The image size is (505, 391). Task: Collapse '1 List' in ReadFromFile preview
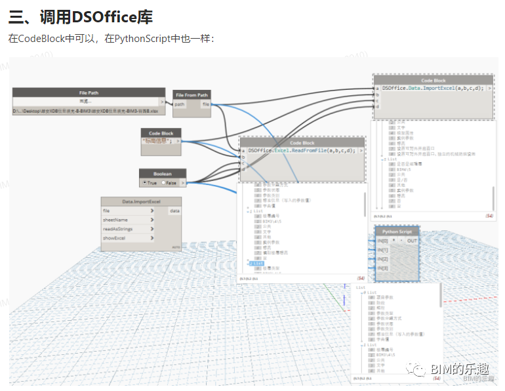[248, 211]
